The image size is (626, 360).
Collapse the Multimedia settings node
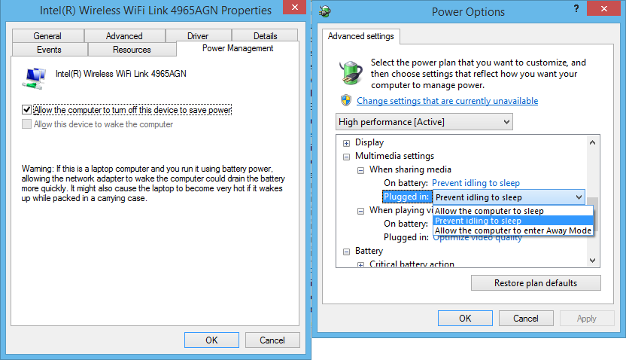(347, 157)
